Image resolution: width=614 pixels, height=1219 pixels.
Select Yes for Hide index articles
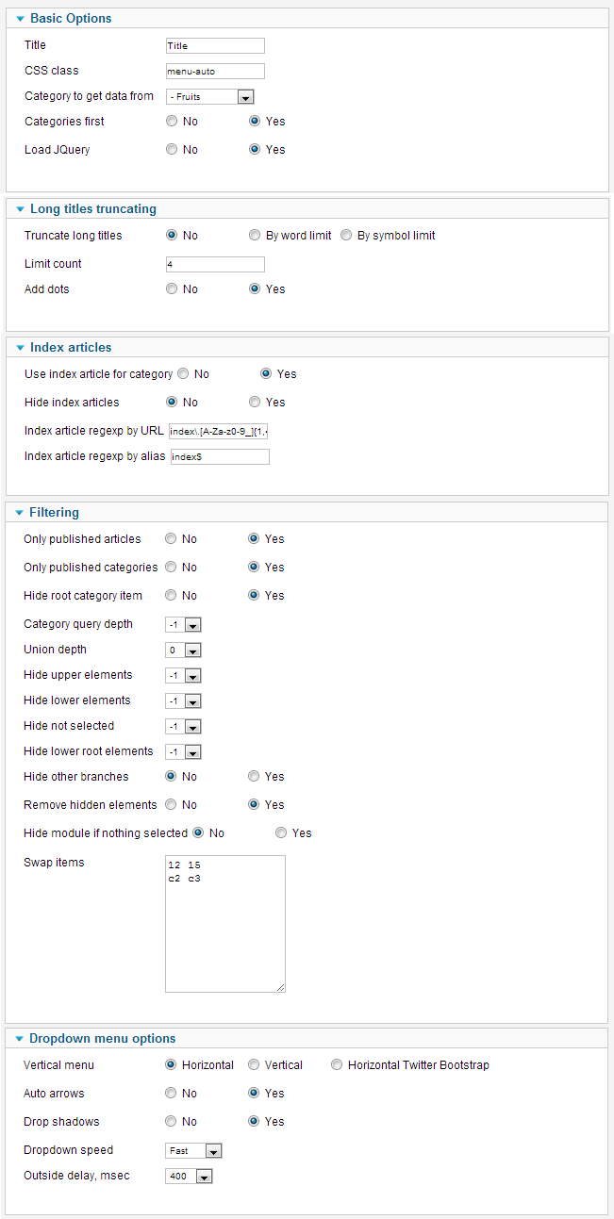(x=255, y=402)
